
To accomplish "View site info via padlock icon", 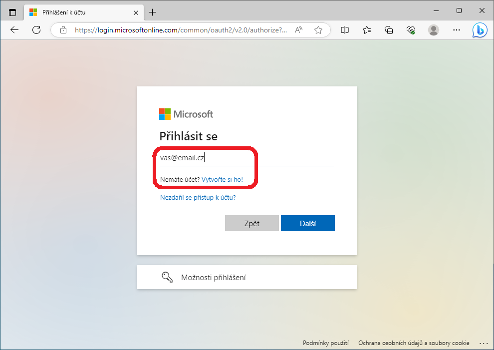I will tap(63, 30).
